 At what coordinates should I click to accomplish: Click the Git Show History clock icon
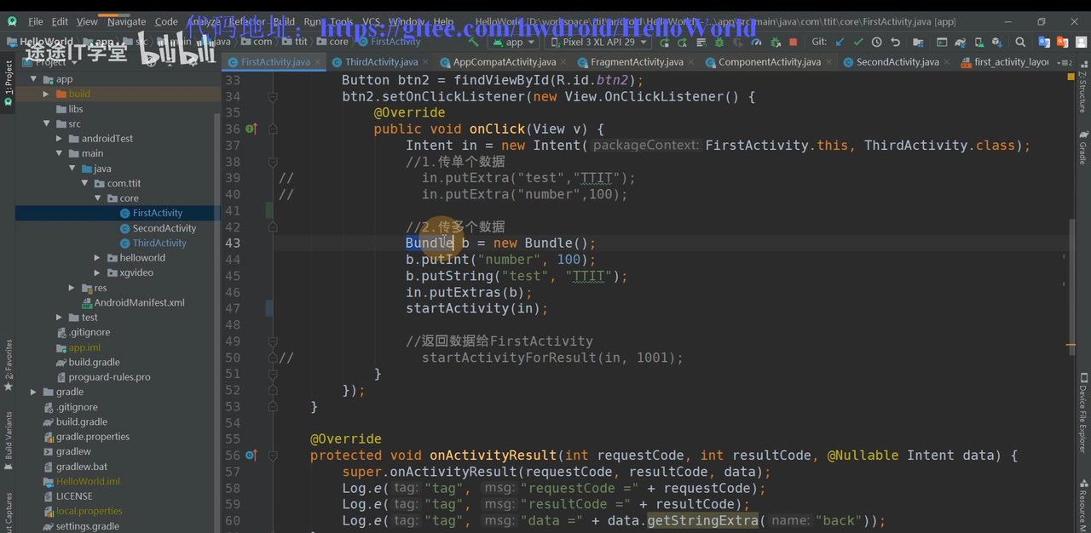[x=876, y=42]
